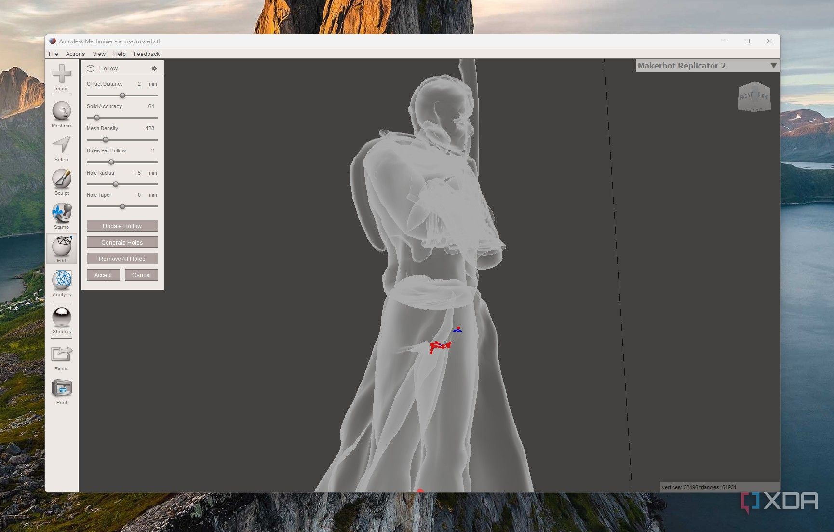Click Remove All Holes

click(x=122, y=259)
